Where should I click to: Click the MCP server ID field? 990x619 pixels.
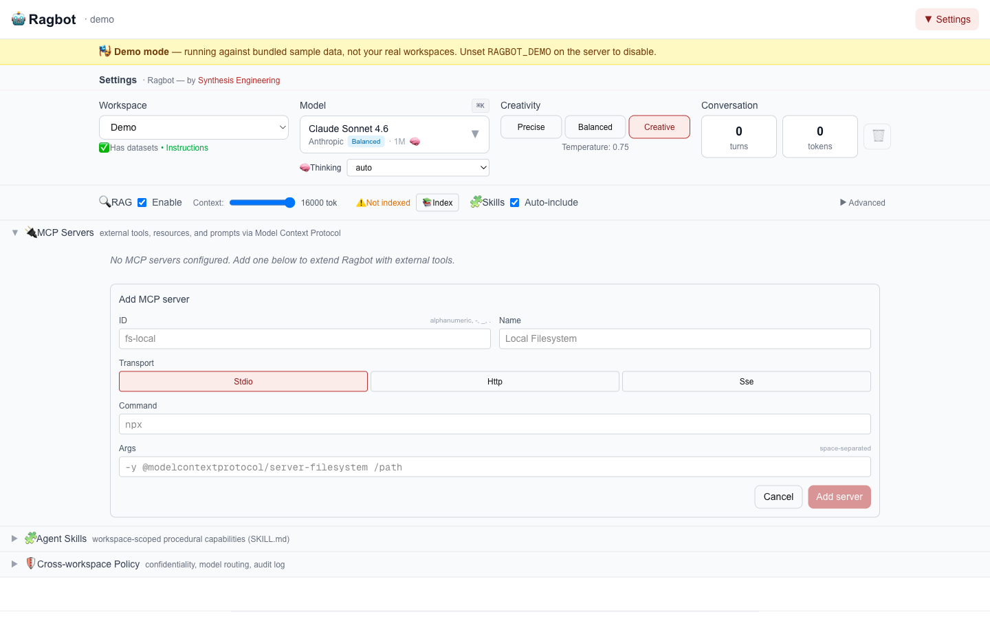(305, 339)
